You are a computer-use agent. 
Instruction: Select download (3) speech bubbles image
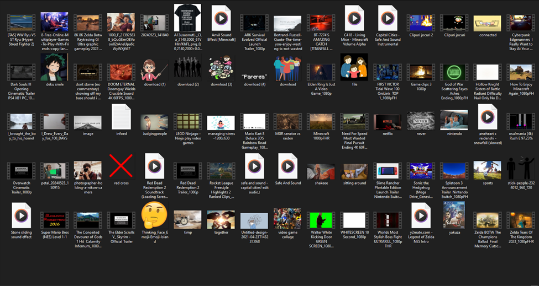[x=221, y=68]
